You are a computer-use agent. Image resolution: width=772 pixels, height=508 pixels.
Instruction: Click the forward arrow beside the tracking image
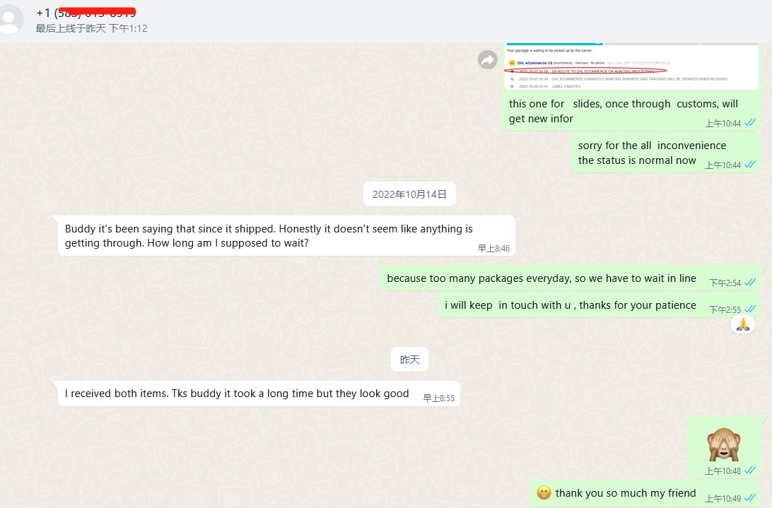(x=488, y=60)
